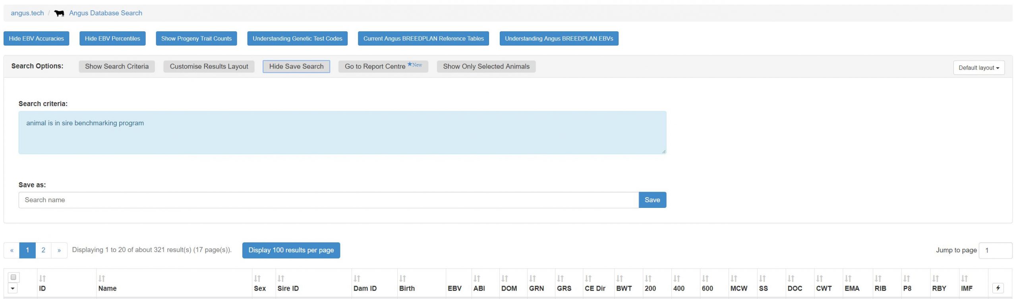Click the Search name input field
The image size is (1017, 299).
pos(328,200)
